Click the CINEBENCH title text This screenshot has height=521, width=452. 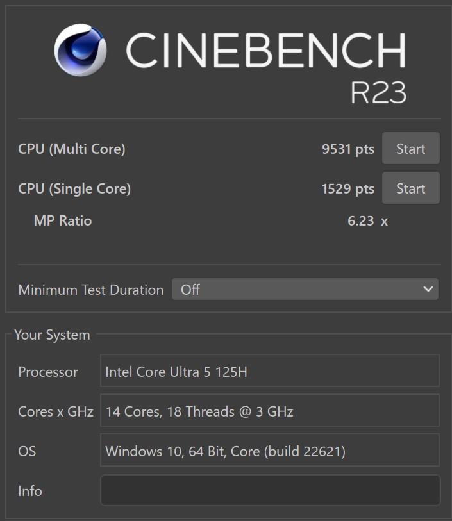pyautogui.click(x=266, y=50)
